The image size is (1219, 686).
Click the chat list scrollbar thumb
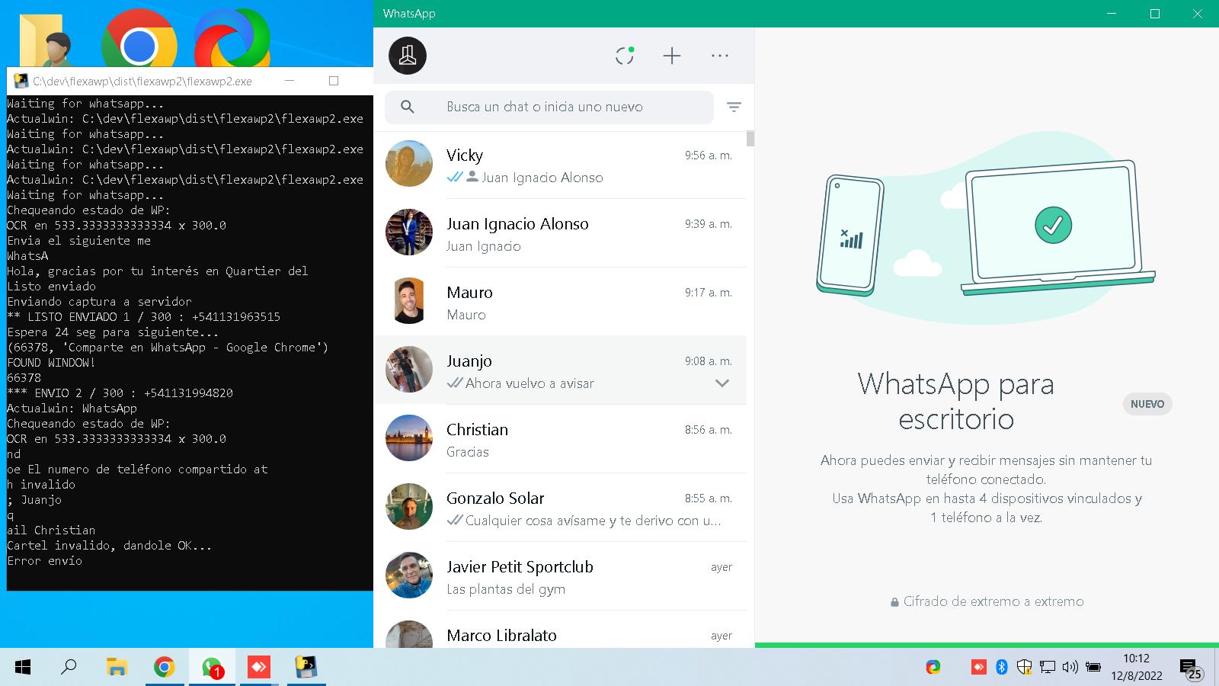(750, 138)
